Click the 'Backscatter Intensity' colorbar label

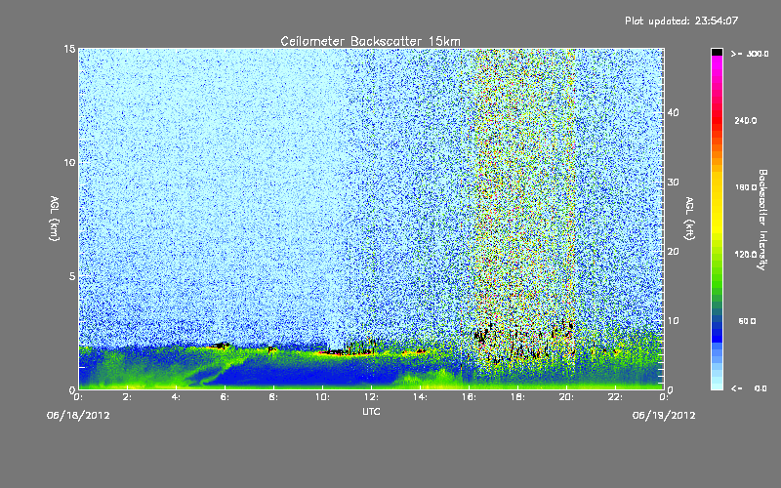762,220
